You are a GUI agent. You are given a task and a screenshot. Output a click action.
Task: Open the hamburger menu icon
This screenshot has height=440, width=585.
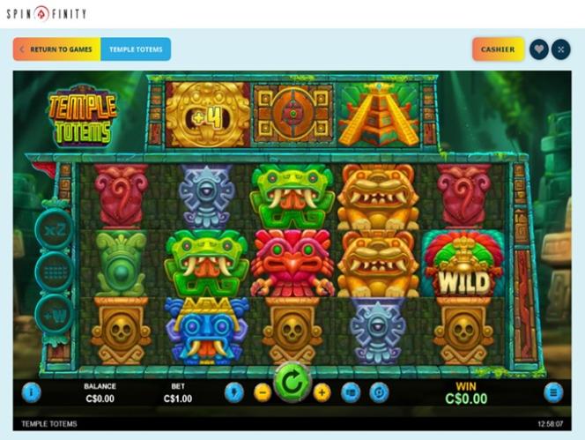click(553, 392)
